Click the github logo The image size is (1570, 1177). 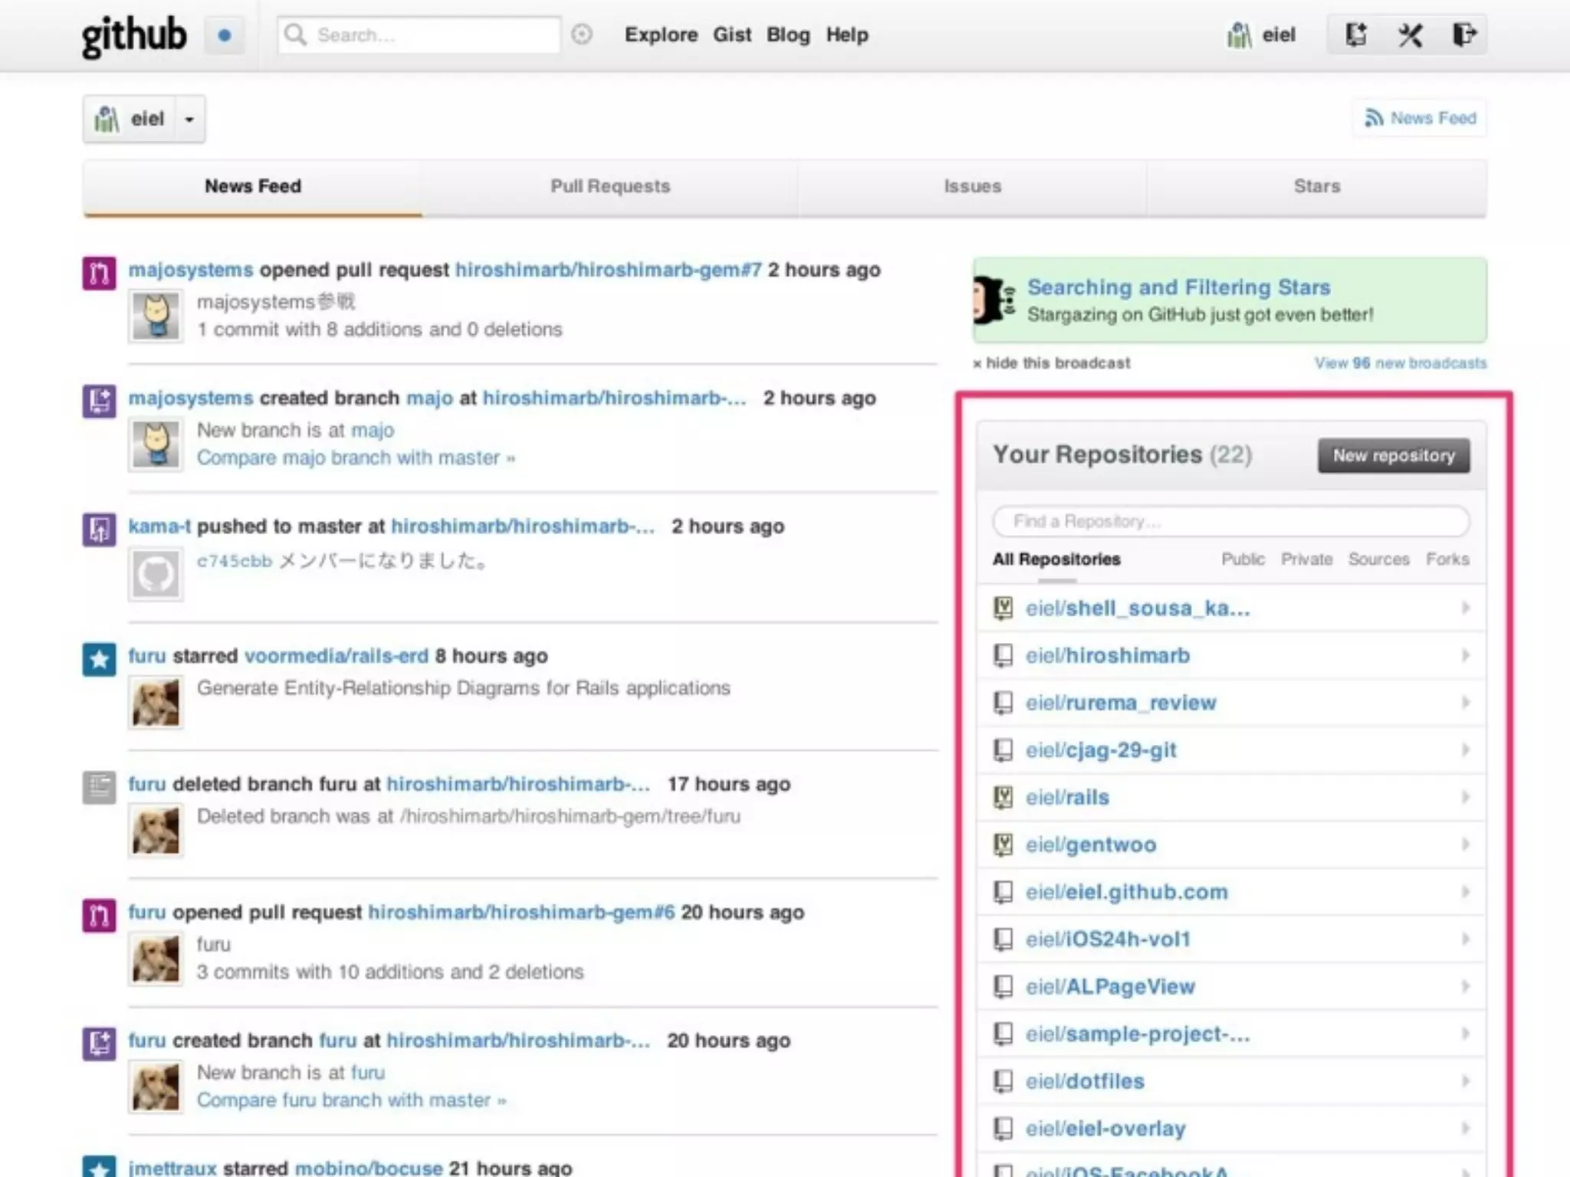(134, 35)
